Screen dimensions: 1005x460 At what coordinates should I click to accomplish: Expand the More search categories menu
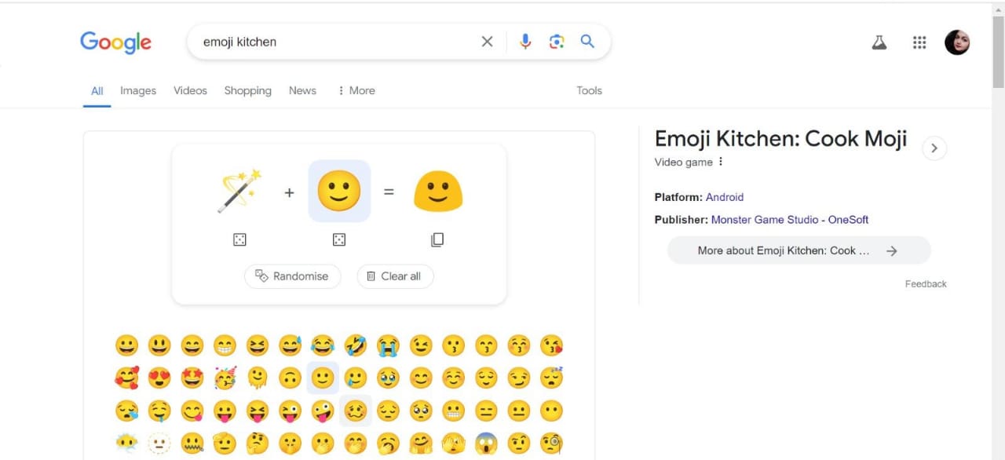pyautogui.click(x=356, y=90)
